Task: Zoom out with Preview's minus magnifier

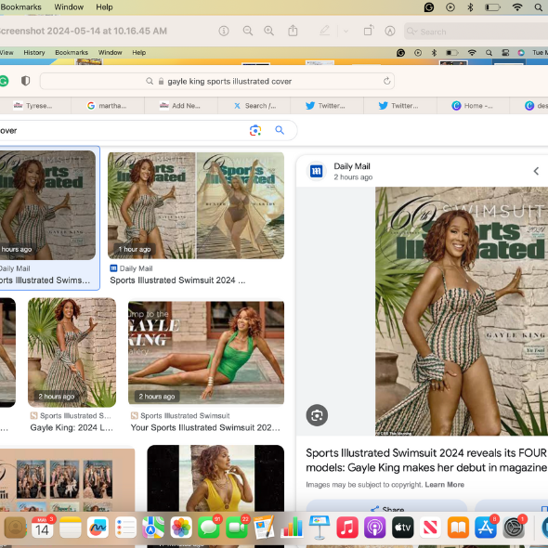Action: coord(248,31)
